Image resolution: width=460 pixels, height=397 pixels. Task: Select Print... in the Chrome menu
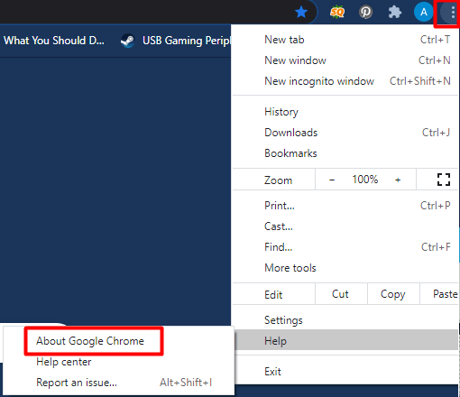click(x=345, y=206)
